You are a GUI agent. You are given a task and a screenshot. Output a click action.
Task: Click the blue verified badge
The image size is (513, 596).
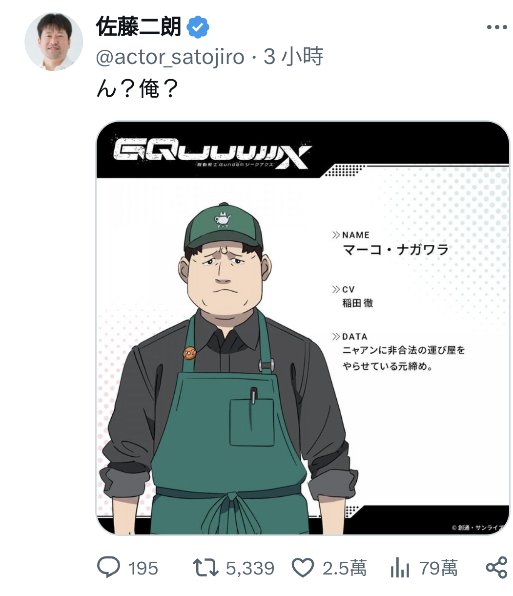coord(198,27)
